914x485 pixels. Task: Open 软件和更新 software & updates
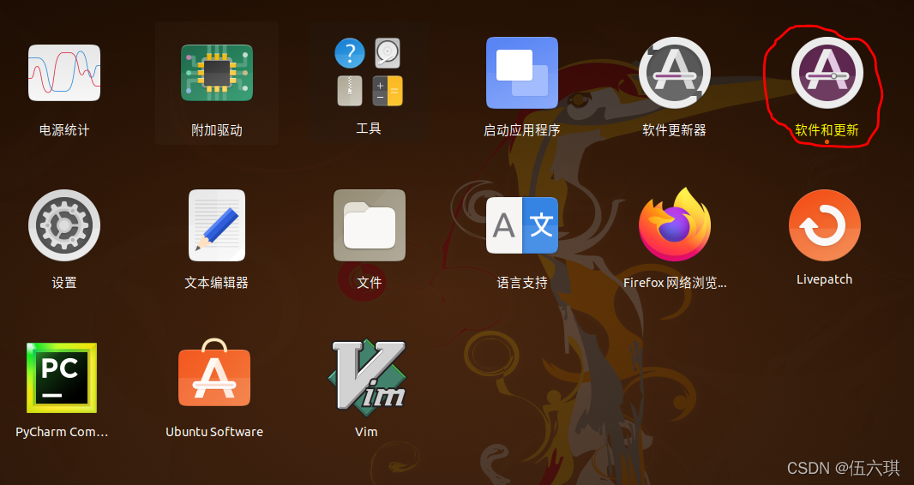tap(827, 73)
